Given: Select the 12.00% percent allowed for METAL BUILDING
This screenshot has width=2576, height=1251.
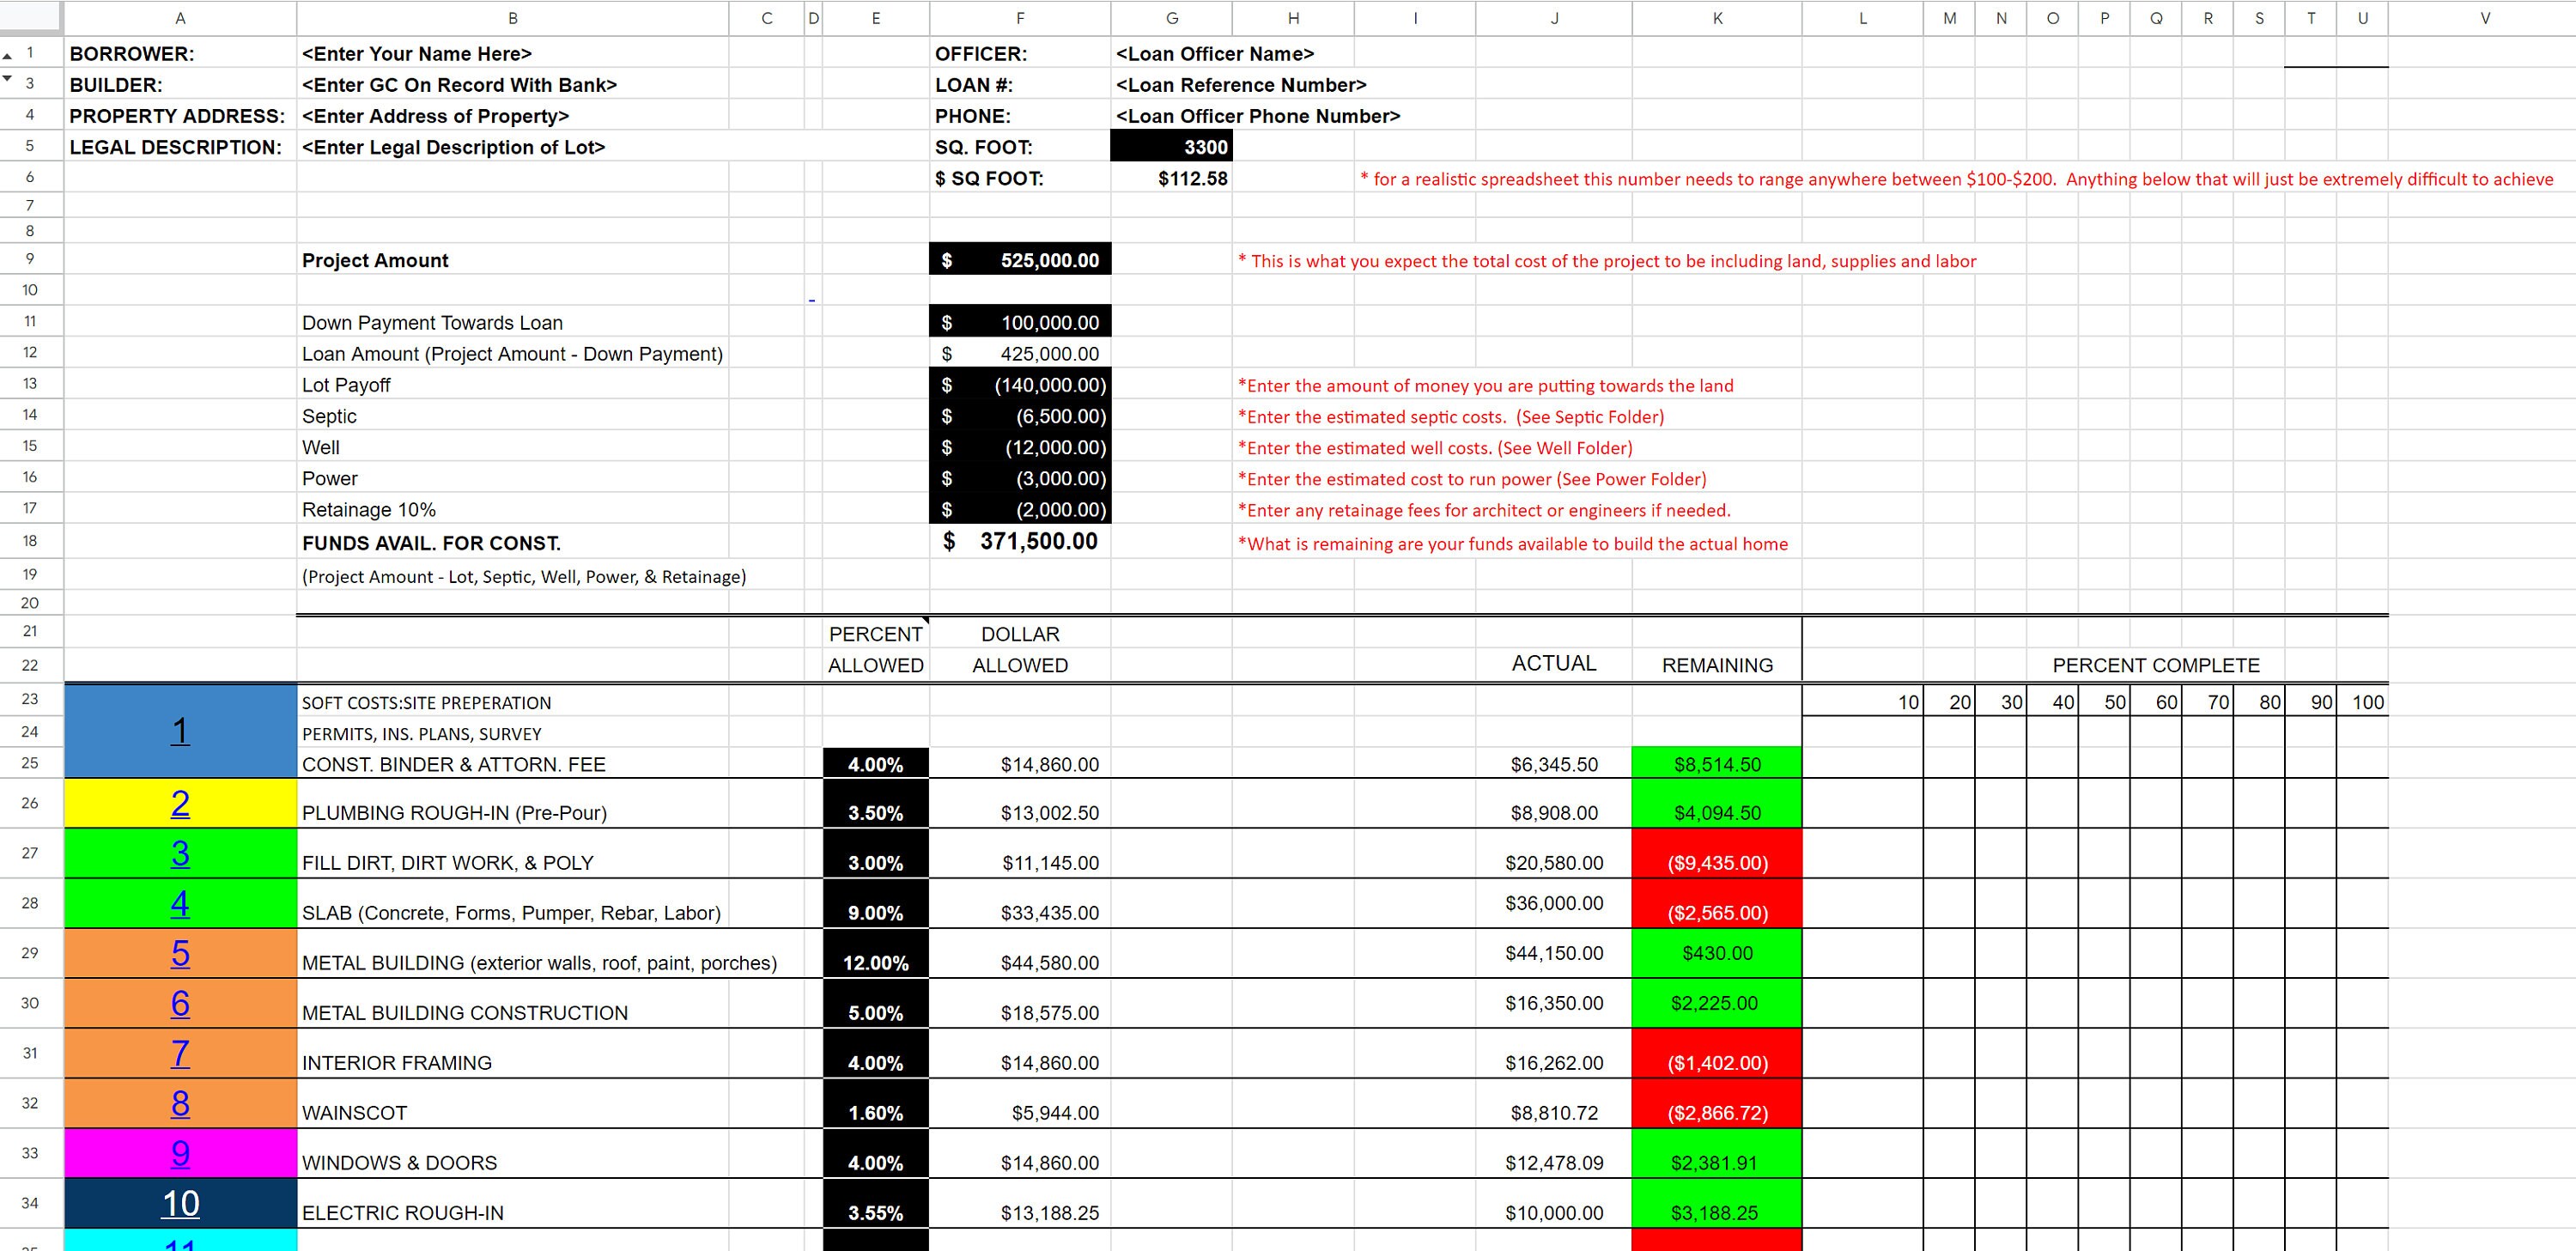Looking at the screenshot, I should (875, 962).
